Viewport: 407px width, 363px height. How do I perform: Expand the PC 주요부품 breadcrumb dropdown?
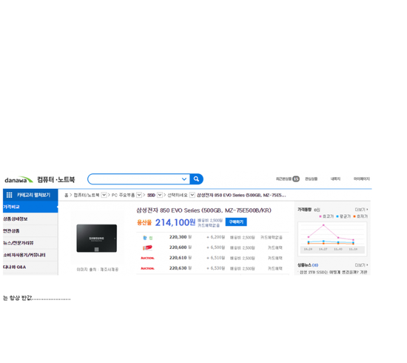click(x=139, y=195)
